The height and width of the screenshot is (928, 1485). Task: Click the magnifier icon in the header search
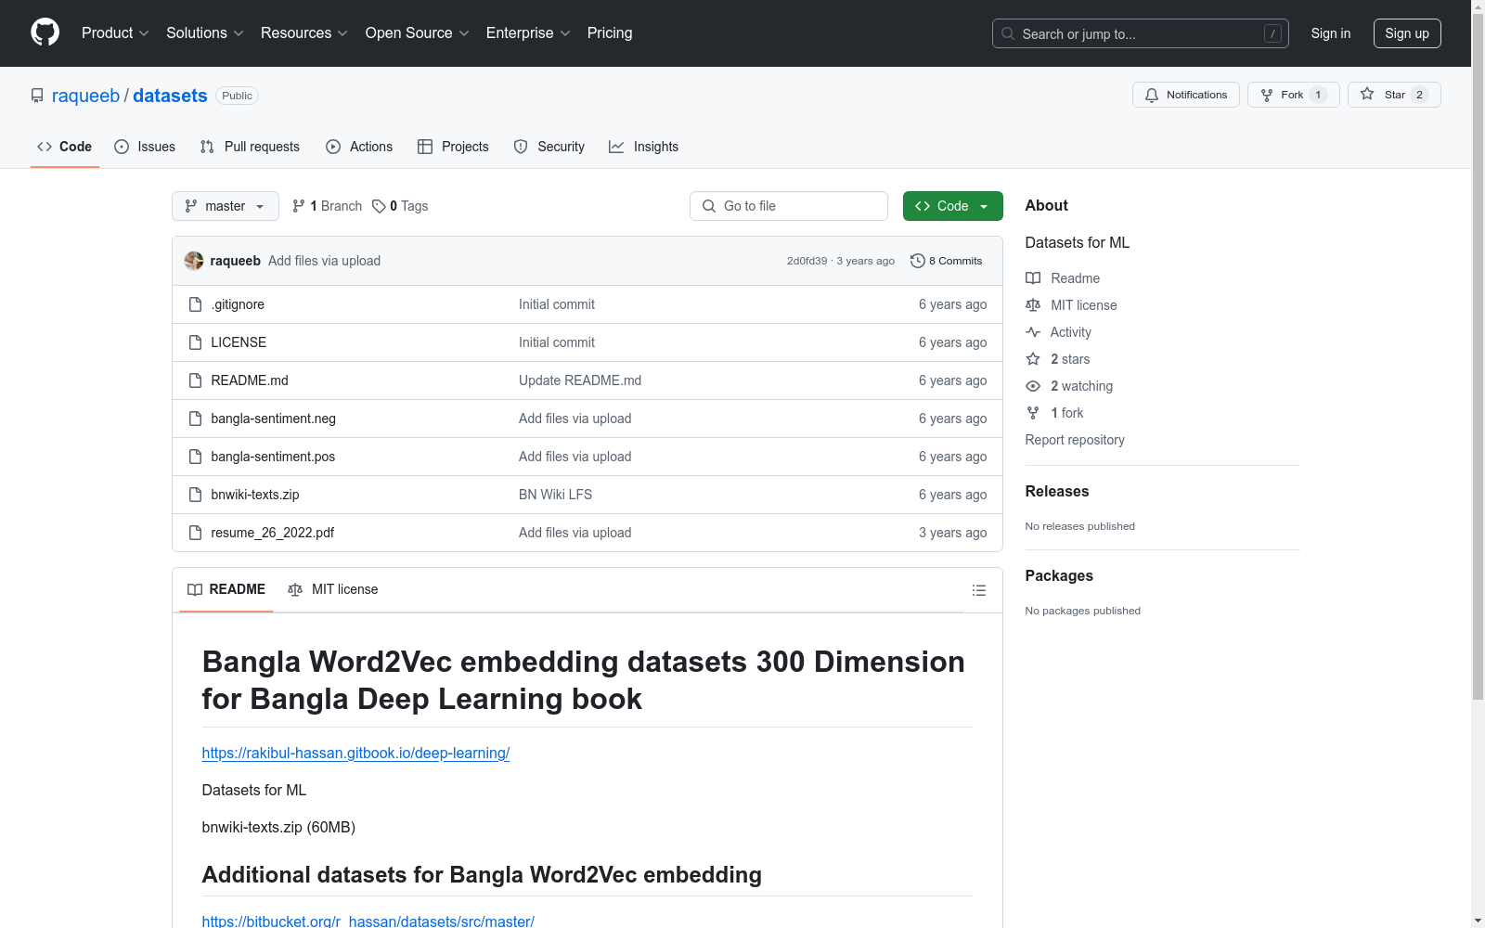click(x=1008, y=33)
